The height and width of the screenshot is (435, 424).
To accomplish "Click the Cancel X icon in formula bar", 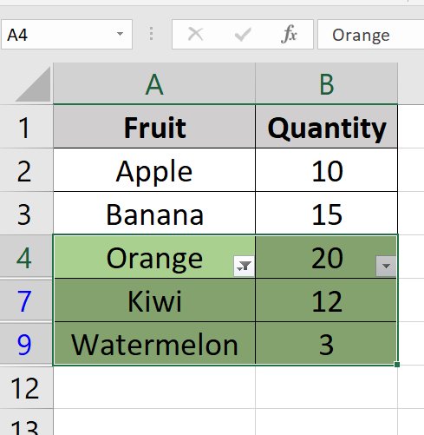I will coord(195,34).
